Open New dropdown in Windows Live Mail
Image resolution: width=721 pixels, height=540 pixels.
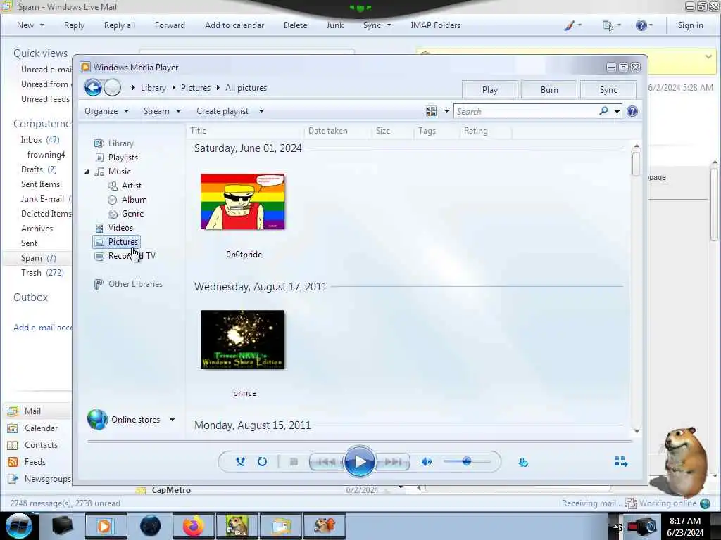[x=30, y=25]
